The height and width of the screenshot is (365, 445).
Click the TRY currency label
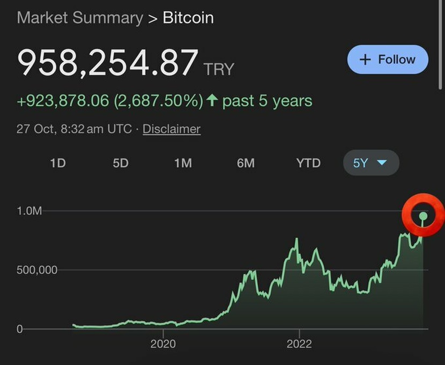(219, 69)
